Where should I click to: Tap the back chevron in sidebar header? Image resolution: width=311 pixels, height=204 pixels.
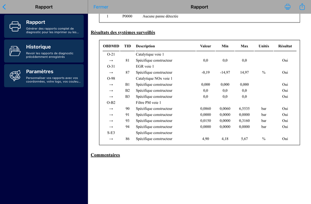point(4,7)
